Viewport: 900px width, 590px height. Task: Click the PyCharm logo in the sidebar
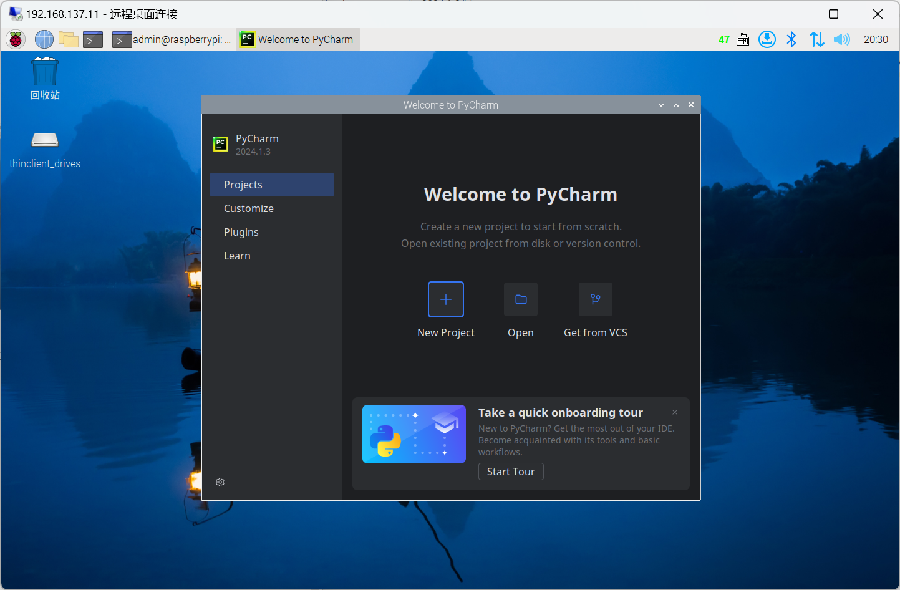[221, 144]
